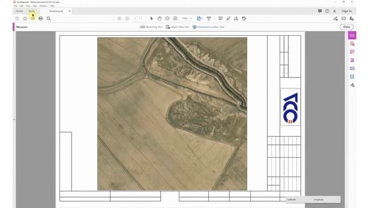Click the teal page icon in right panel
The image size is (369, 208).
352,77
